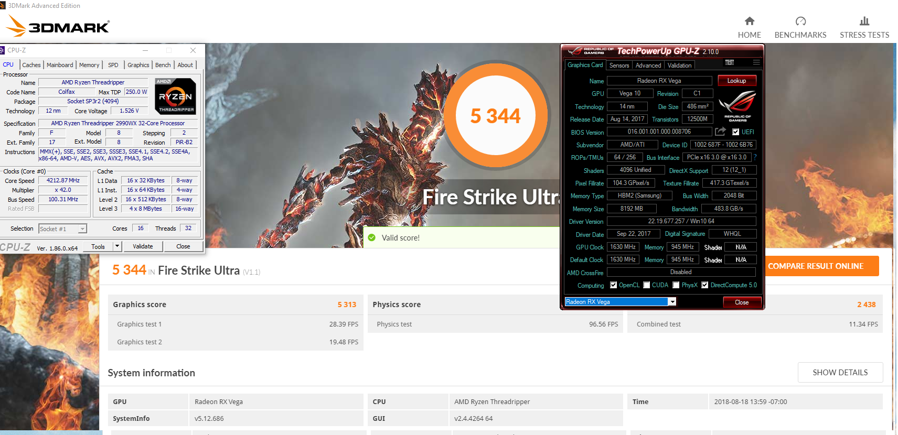Click GPU-Z screenshot camera icon

729,62
